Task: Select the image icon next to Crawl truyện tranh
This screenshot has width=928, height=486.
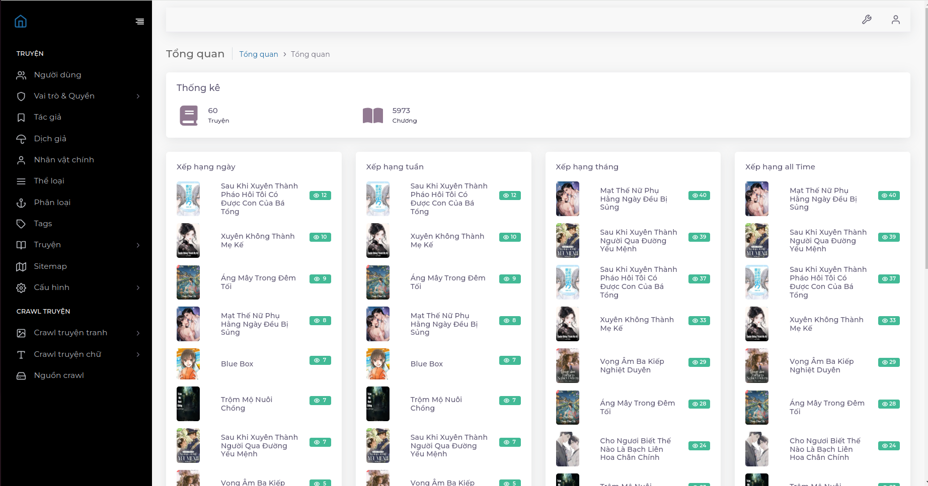Action: [x=21, y=333]
